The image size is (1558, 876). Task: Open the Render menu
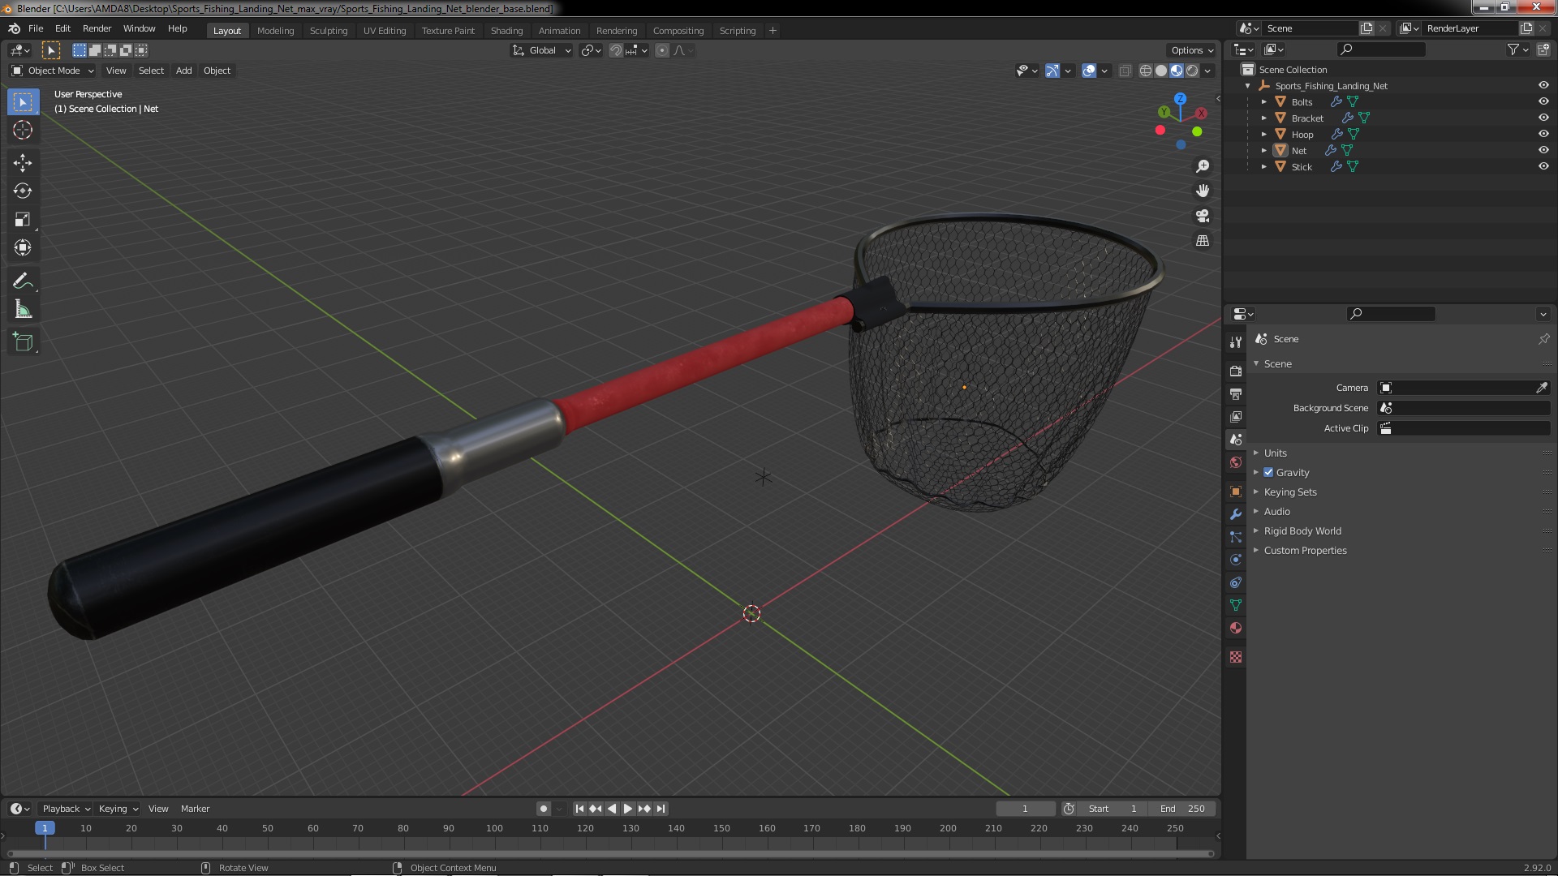(97, 28)
